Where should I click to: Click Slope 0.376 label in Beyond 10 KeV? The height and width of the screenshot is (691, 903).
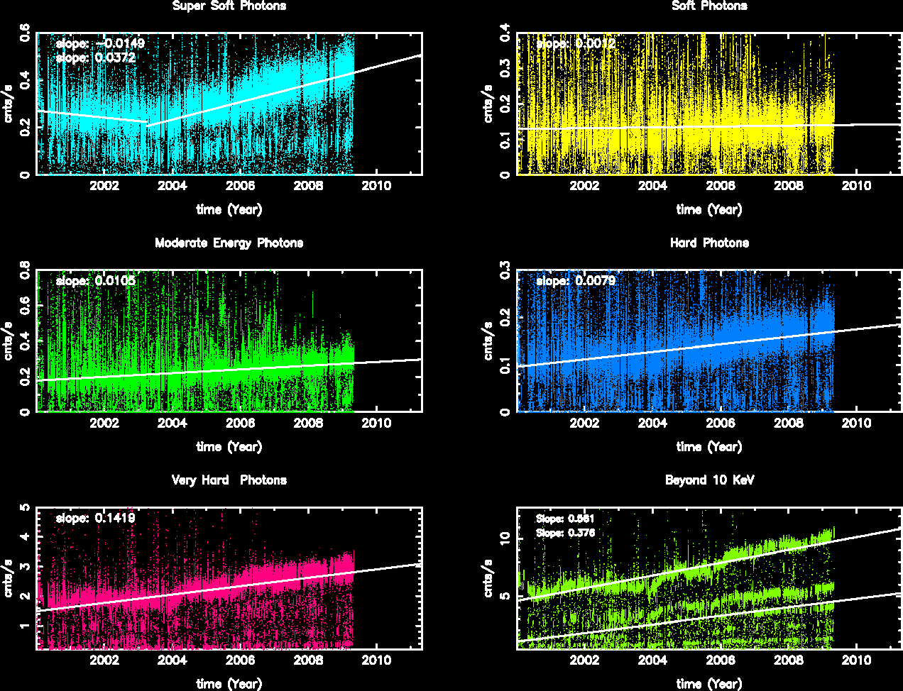click(565, 533)
